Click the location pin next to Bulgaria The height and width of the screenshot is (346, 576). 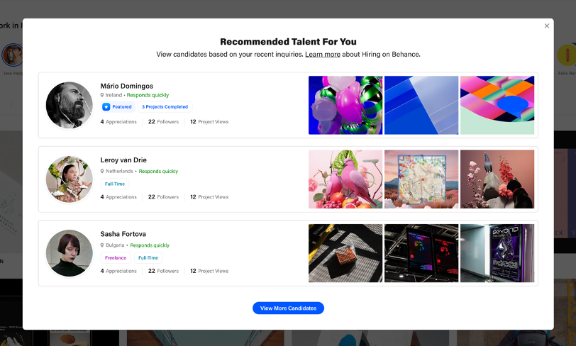(102, 245)
